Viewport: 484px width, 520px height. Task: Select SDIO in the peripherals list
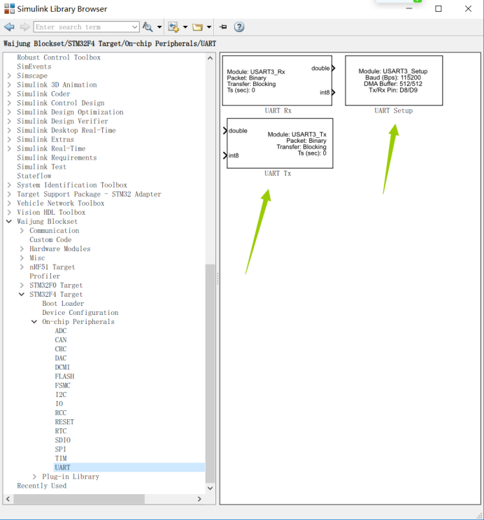click(63, 440)
